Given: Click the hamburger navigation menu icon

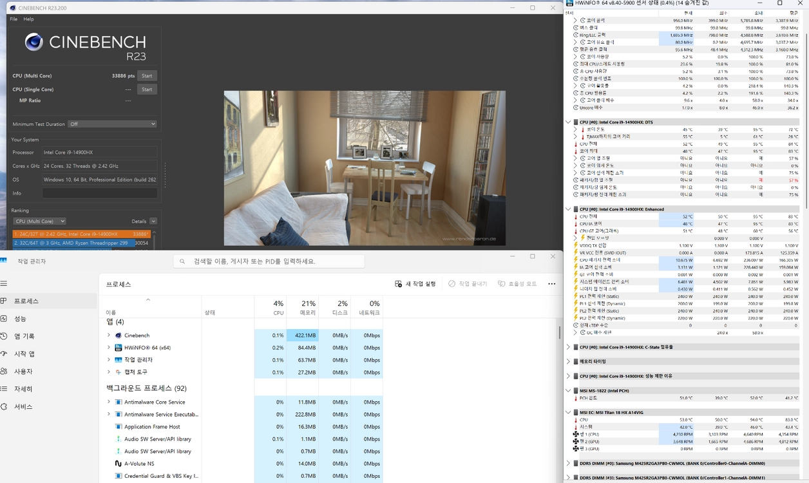Looking at the screenshot, I should click(3, 283).
